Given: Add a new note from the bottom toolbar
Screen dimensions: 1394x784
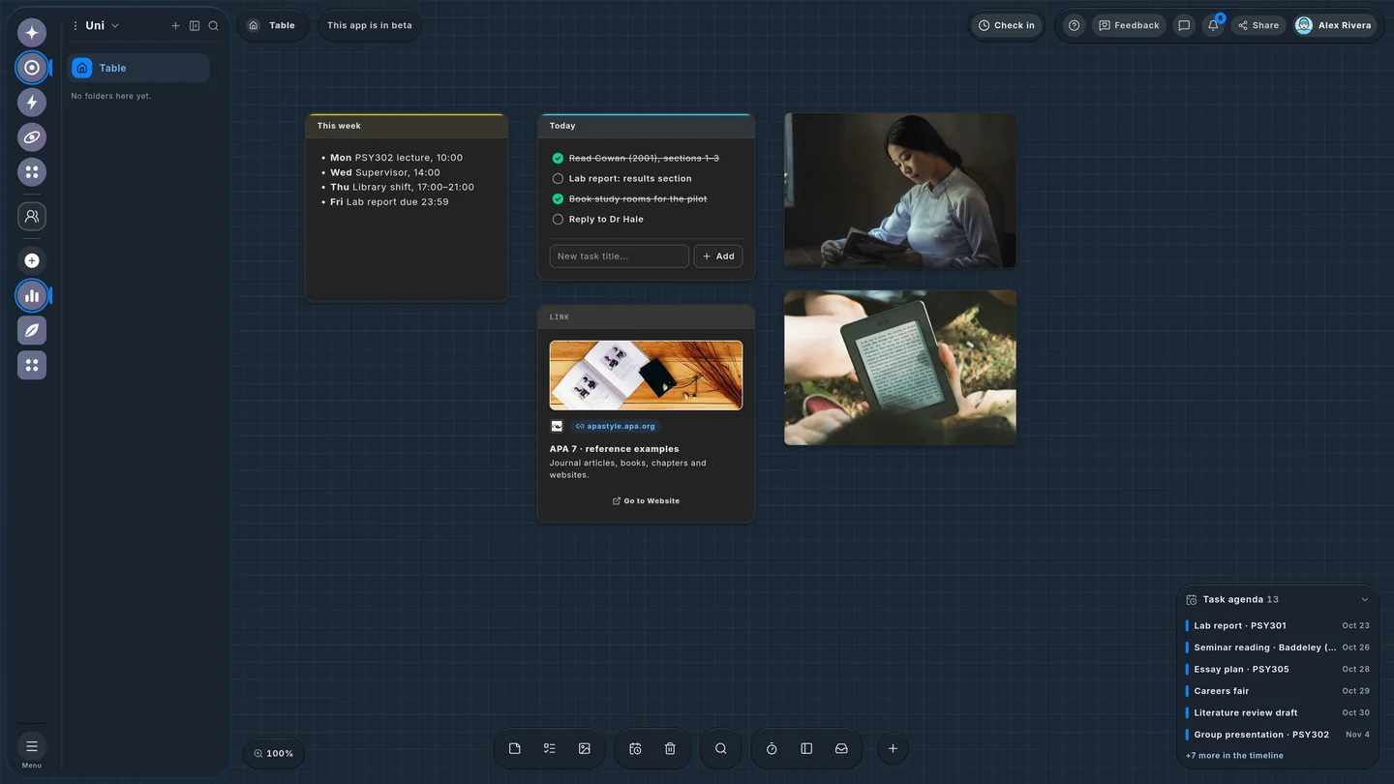Looking at the screenshot, I should pyautogui.click(x=515, y=749).
